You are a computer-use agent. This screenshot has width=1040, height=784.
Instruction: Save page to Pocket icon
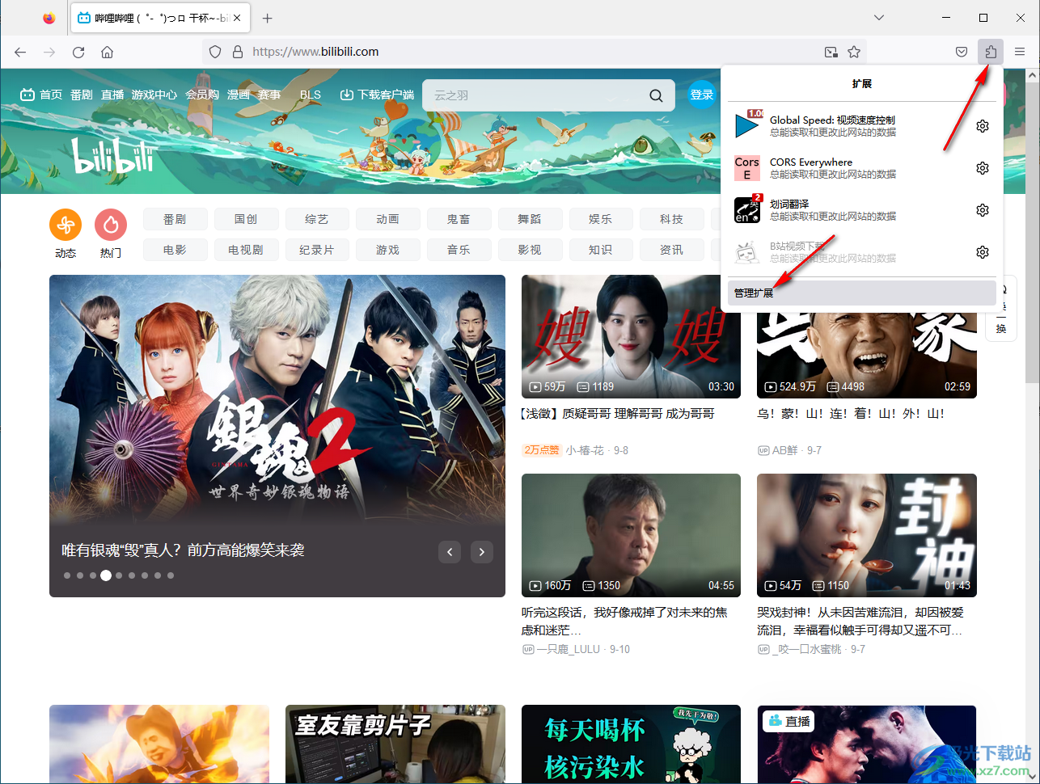(962, 52)
